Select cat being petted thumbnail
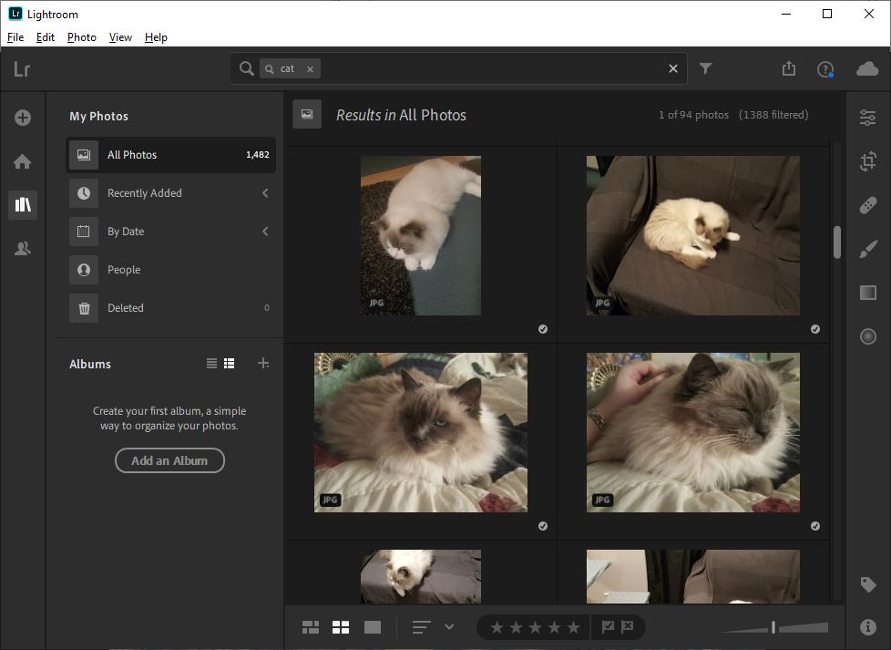Screen dimensions: 891x650 (x=692, y=432)
